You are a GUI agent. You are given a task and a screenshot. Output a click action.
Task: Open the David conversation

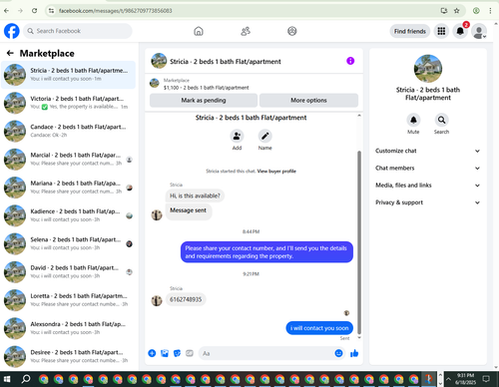pos(68,272)
